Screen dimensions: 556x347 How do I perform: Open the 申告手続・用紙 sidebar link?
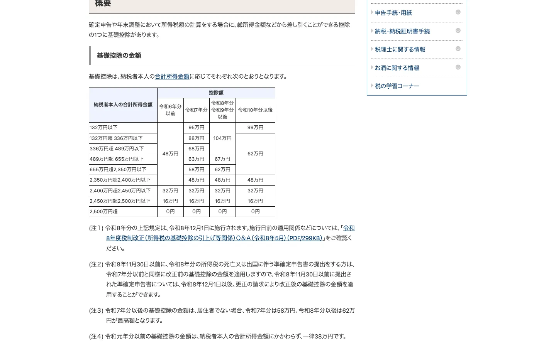pos(393,13)
